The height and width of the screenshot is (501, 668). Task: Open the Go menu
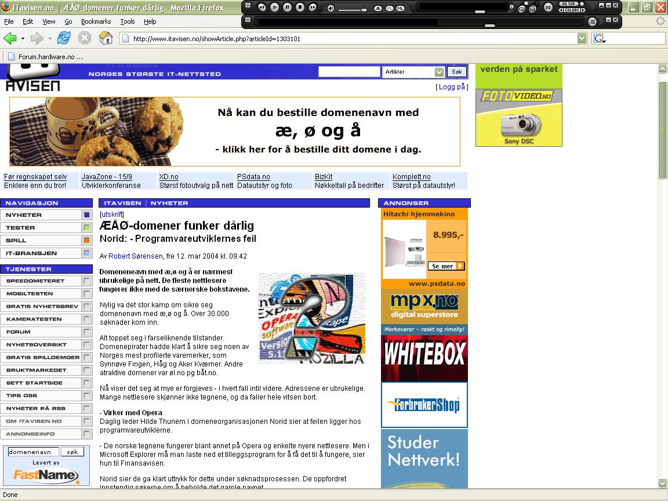[x=68, y=21]
